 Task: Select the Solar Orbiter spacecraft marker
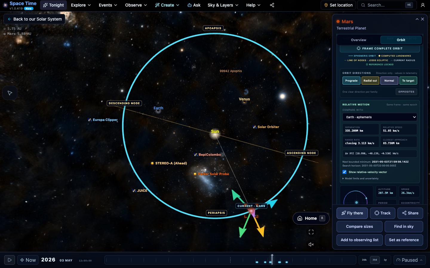[x=266, y=127]
